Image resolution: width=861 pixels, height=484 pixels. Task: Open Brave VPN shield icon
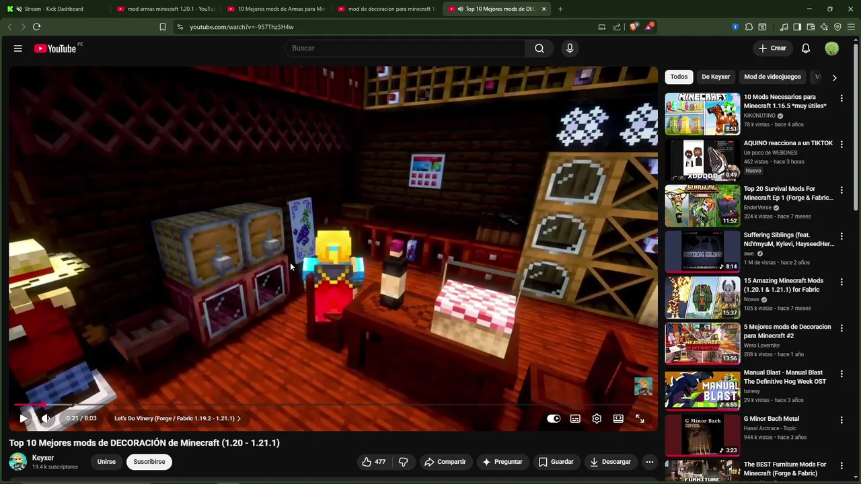tap(837, 27)
